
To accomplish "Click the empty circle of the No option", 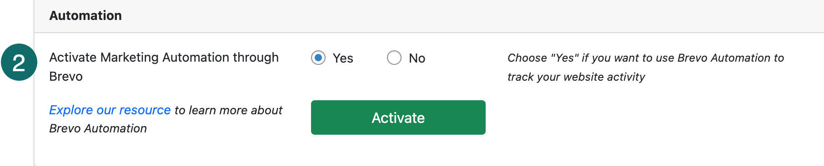I will 394,58.
